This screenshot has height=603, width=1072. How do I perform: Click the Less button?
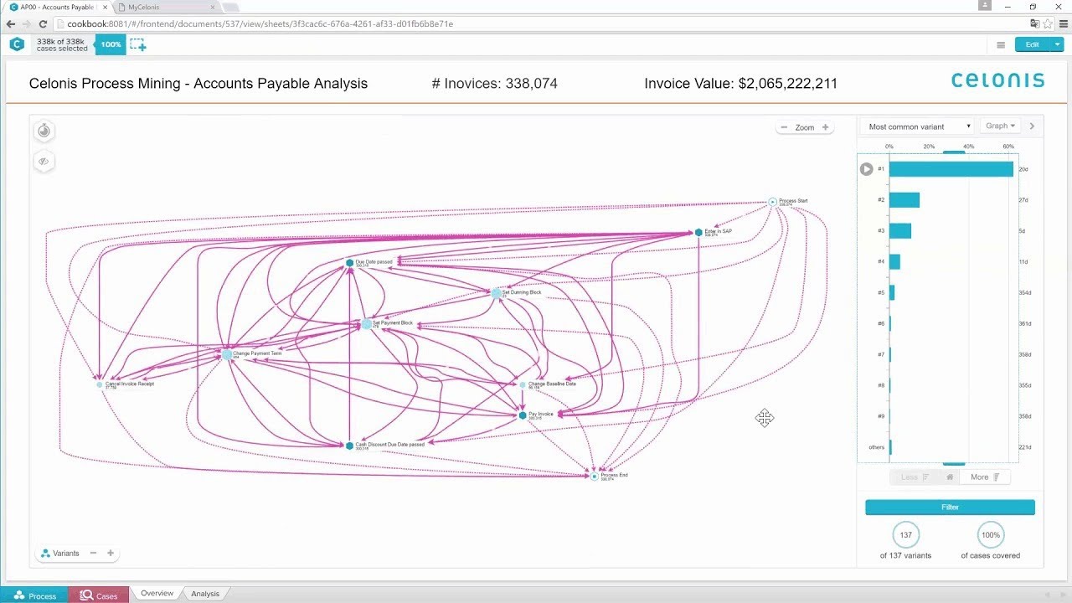pos(915,477)
